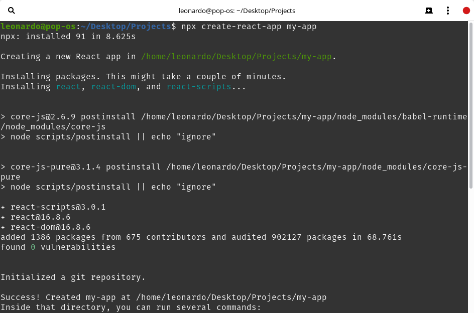Click the new tab icon in header

click(428, 11)
